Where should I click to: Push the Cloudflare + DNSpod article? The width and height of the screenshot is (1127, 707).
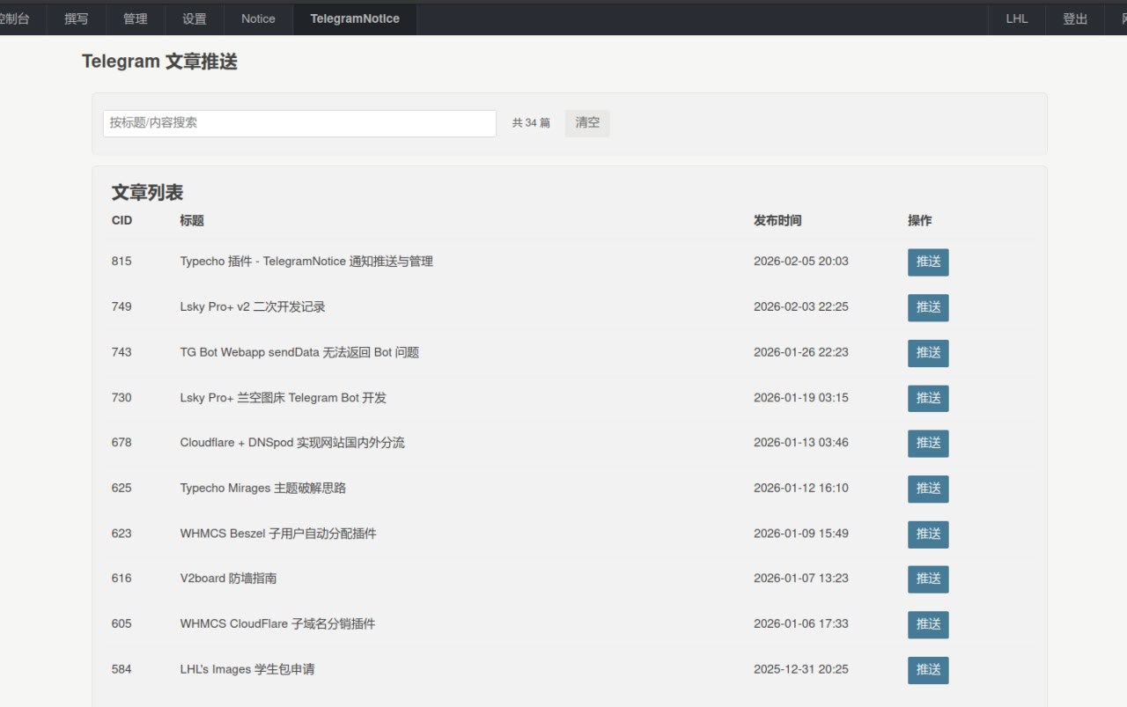pos(928,444)
